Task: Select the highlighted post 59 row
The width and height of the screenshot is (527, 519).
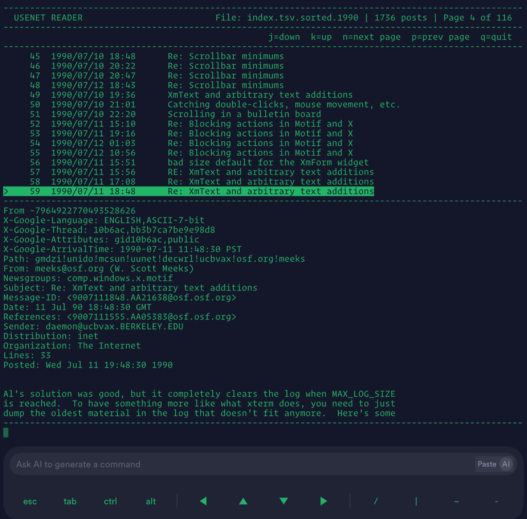Action: 189,191
